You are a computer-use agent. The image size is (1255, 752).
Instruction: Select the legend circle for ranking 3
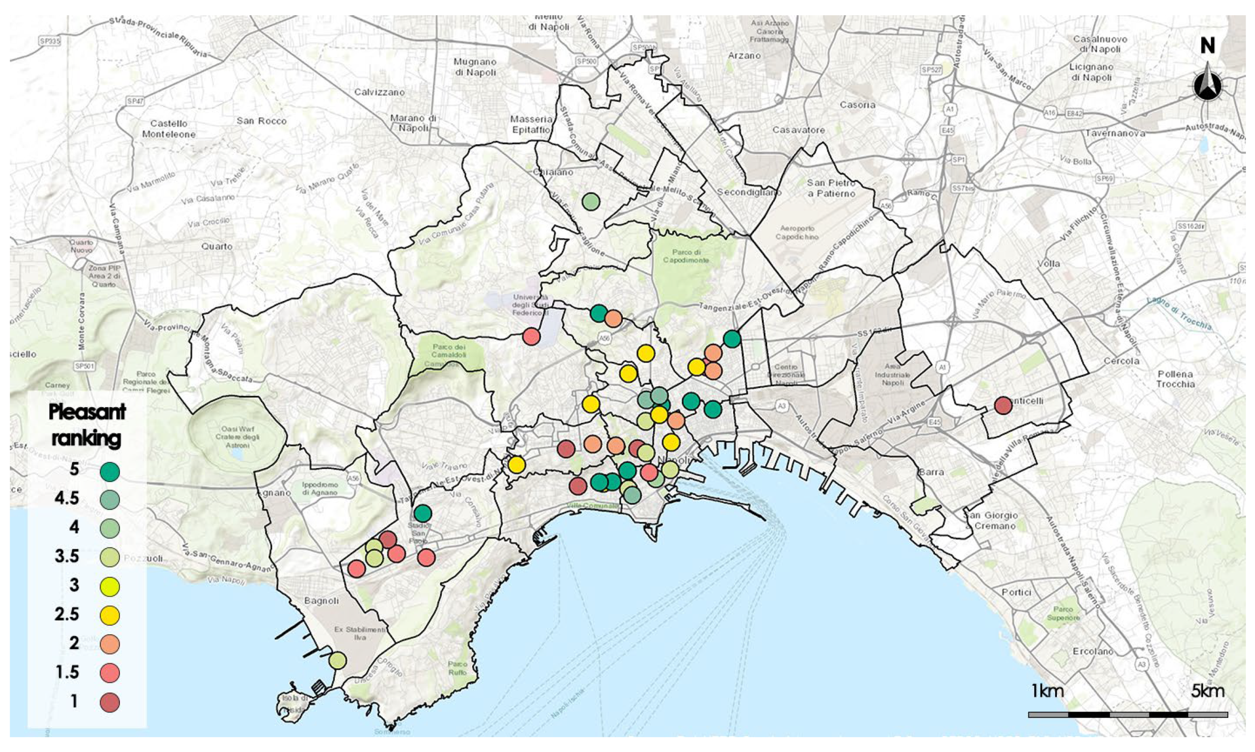110,586
